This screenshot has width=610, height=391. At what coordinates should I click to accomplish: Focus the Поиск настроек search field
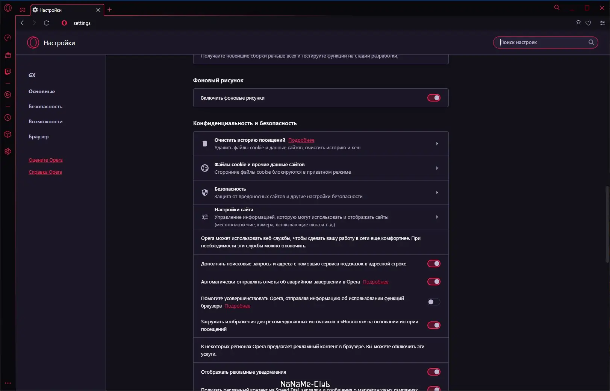[545, 42]
